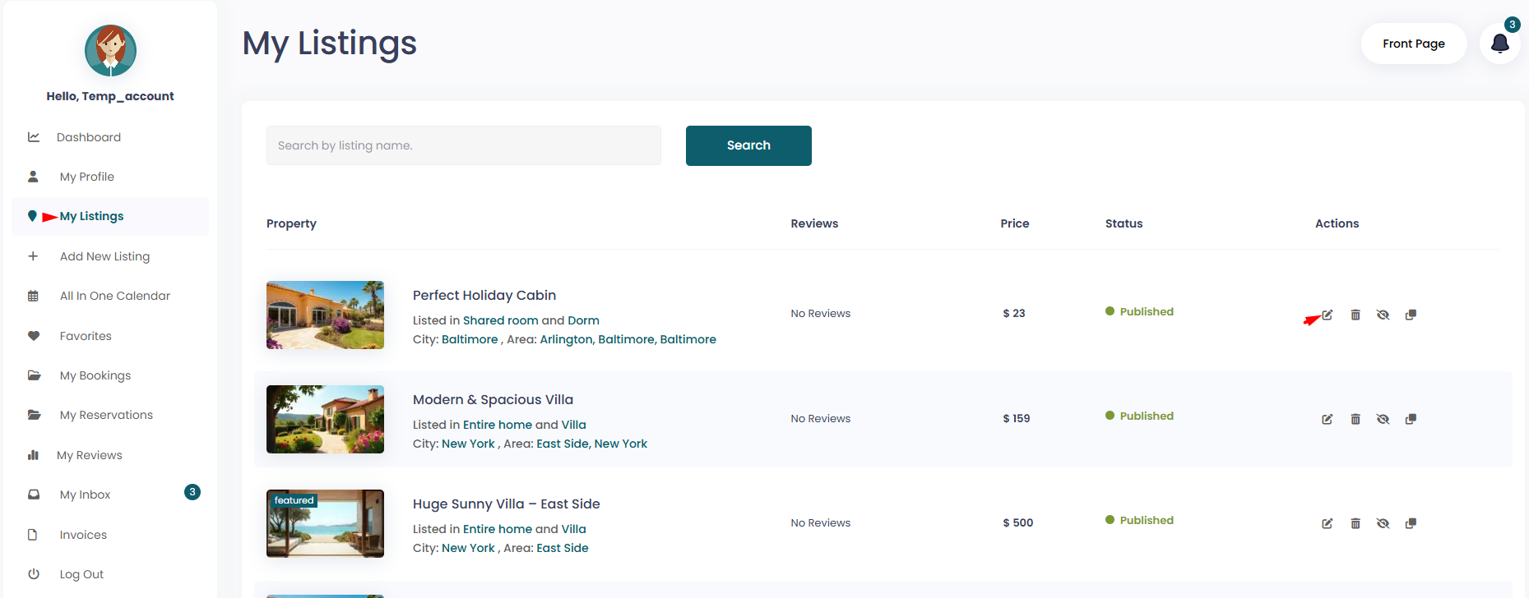
Task: Toggle visibility of Modern & Spacious Villa
Action: [1383, 420]
